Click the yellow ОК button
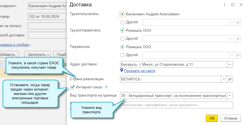Image resolution: width=243 pixels, height=125 pixels. pyautogui.click(x=212, y=118)
